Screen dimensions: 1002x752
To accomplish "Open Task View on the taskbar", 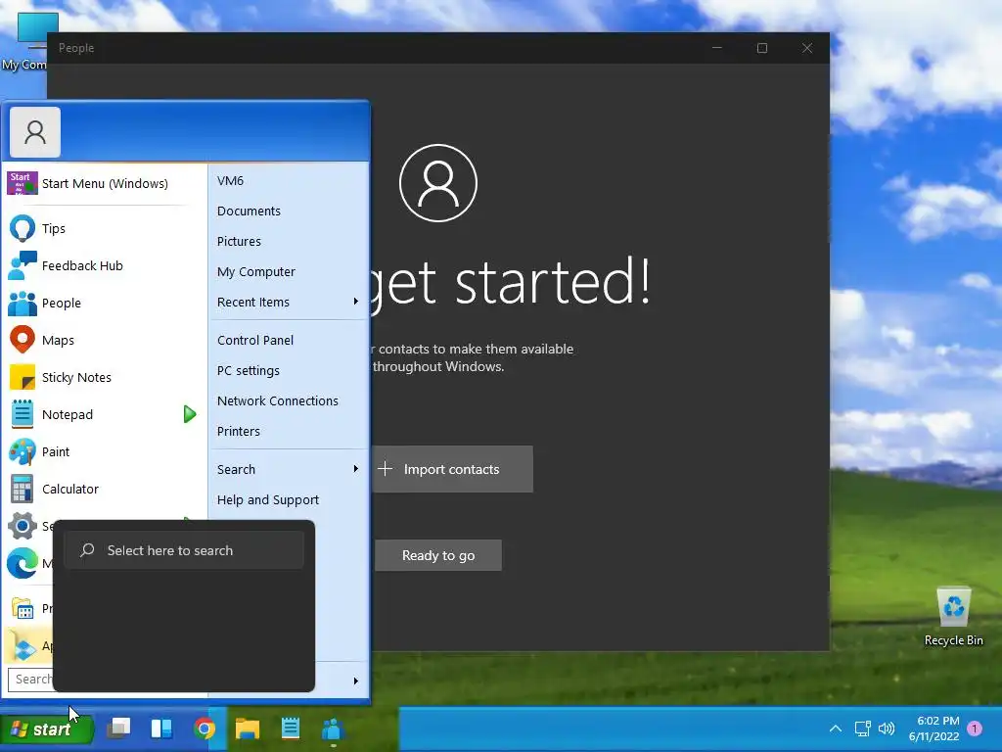I will (118, 728).
